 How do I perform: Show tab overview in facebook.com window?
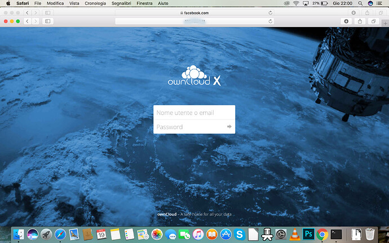381,12
